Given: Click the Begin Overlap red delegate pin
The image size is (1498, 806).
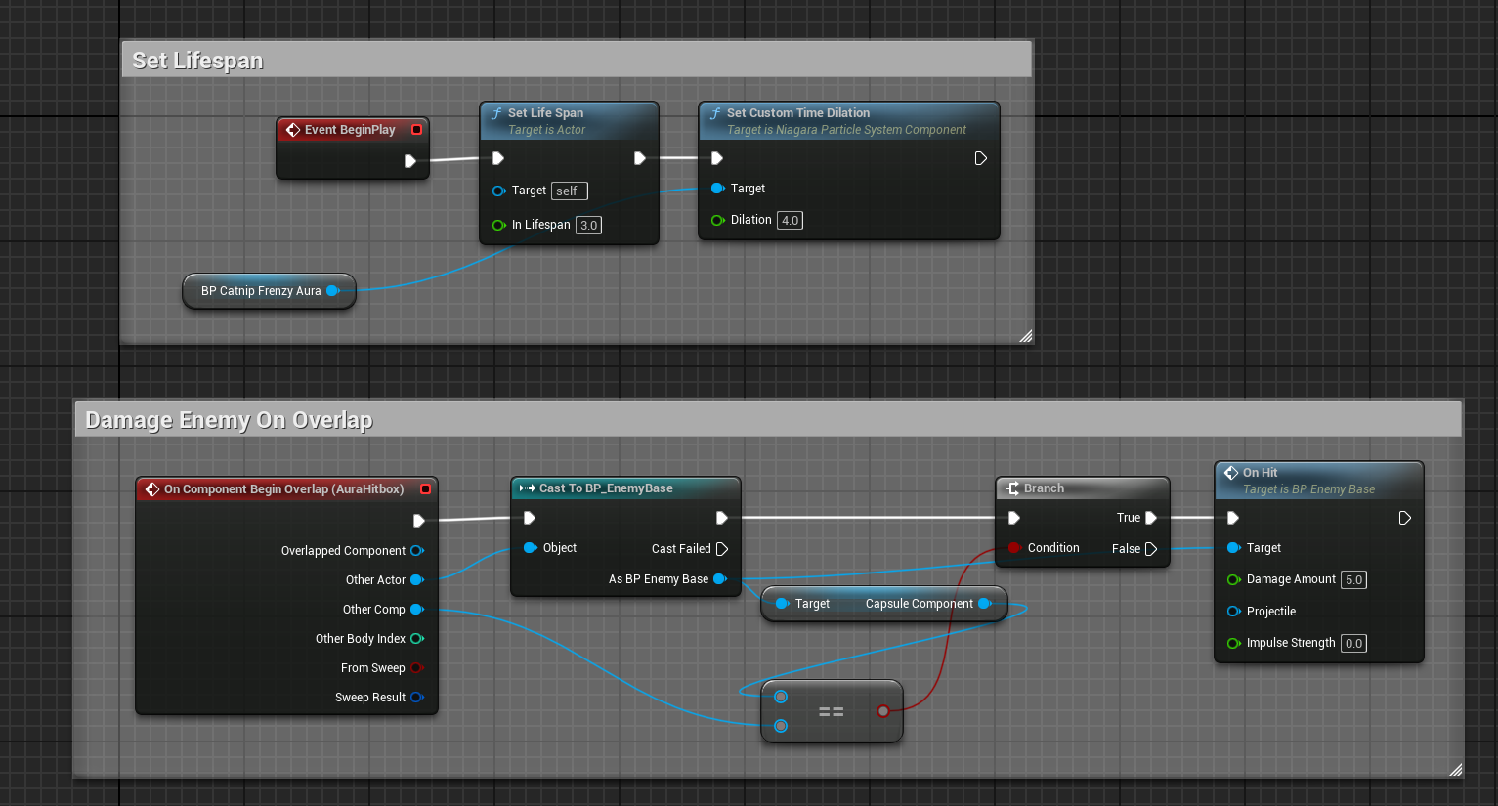Looking at the screenshot, I should [425, 488].
